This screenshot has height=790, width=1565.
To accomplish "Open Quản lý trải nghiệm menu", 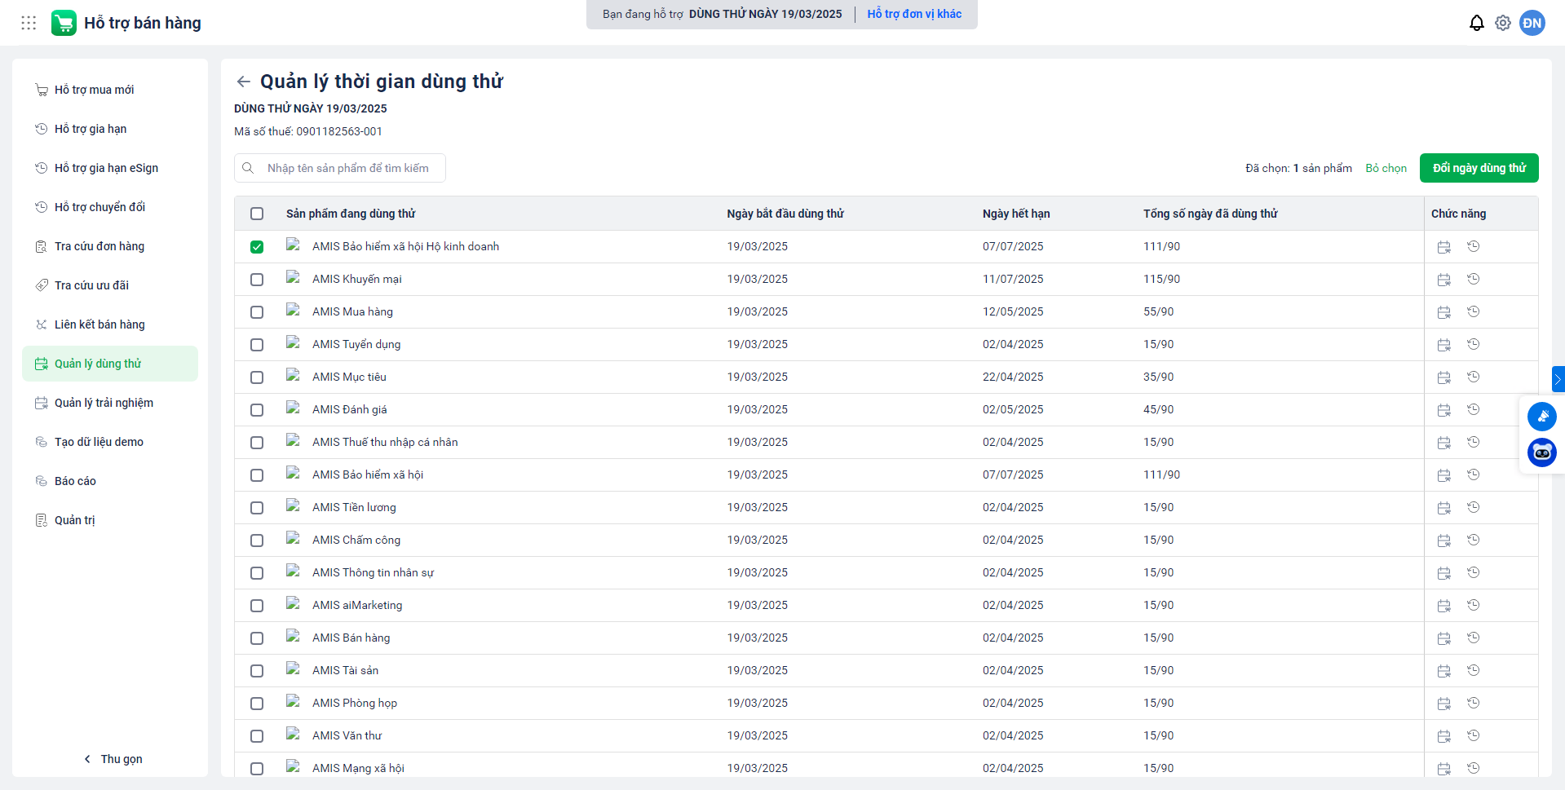I will pos(110,403).
